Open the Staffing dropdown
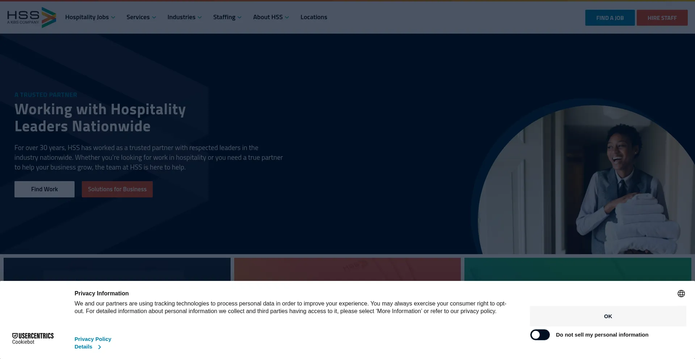This screenshot has height=359, width=695. pyautogui.click(x=227, y=17)
